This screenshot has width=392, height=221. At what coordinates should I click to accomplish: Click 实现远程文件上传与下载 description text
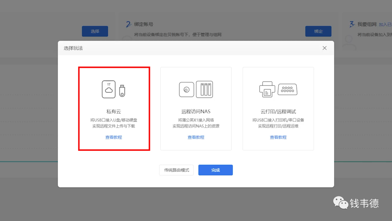tap(114, 126)
